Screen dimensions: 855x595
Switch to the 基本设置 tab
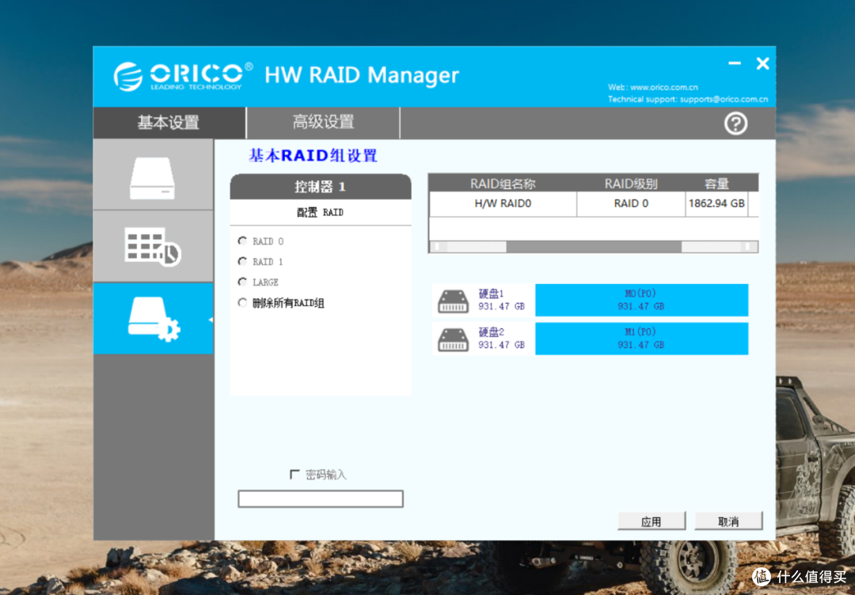pos(169,123)
